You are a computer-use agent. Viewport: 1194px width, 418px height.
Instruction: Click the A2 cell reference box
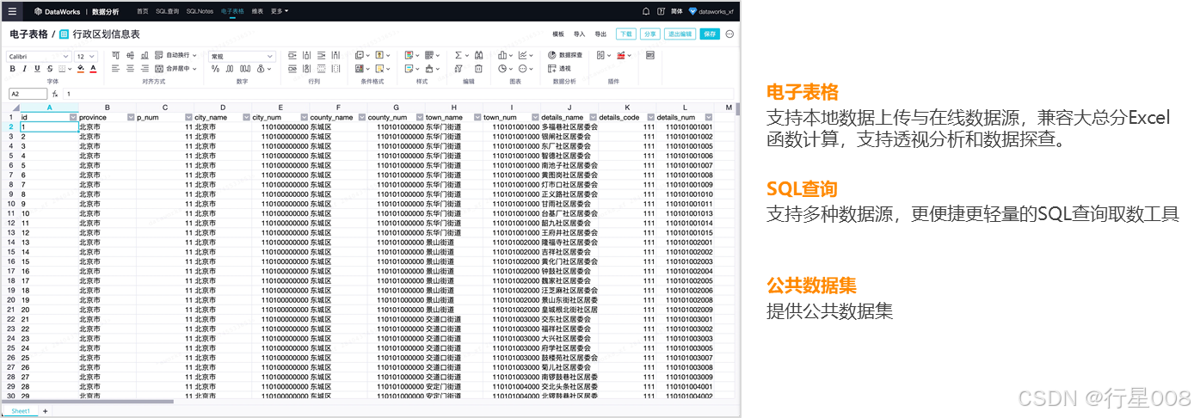tap(28, 93)
